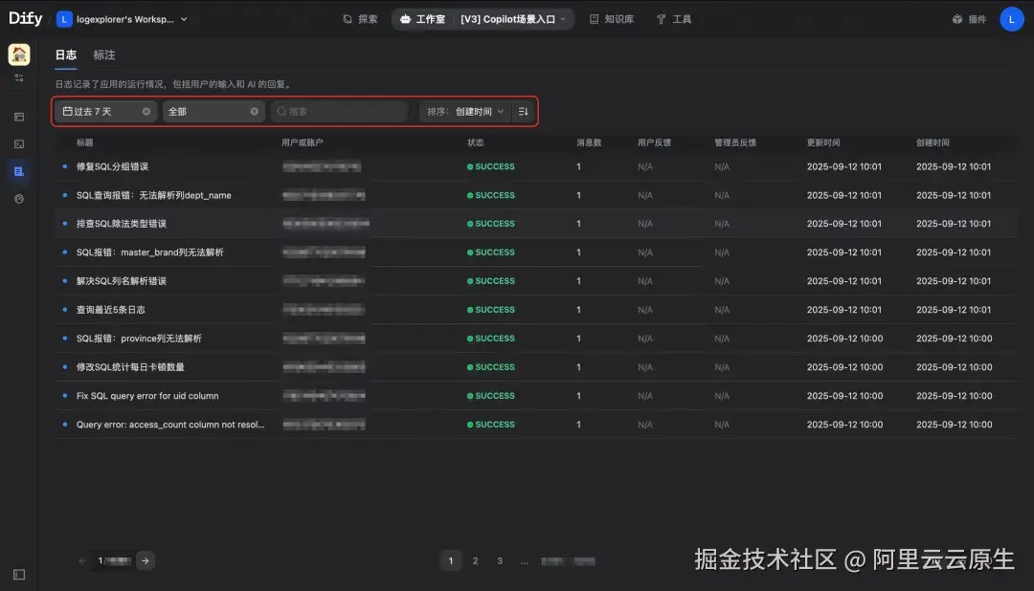Switch to the 标注 tab

pos(103,55)
